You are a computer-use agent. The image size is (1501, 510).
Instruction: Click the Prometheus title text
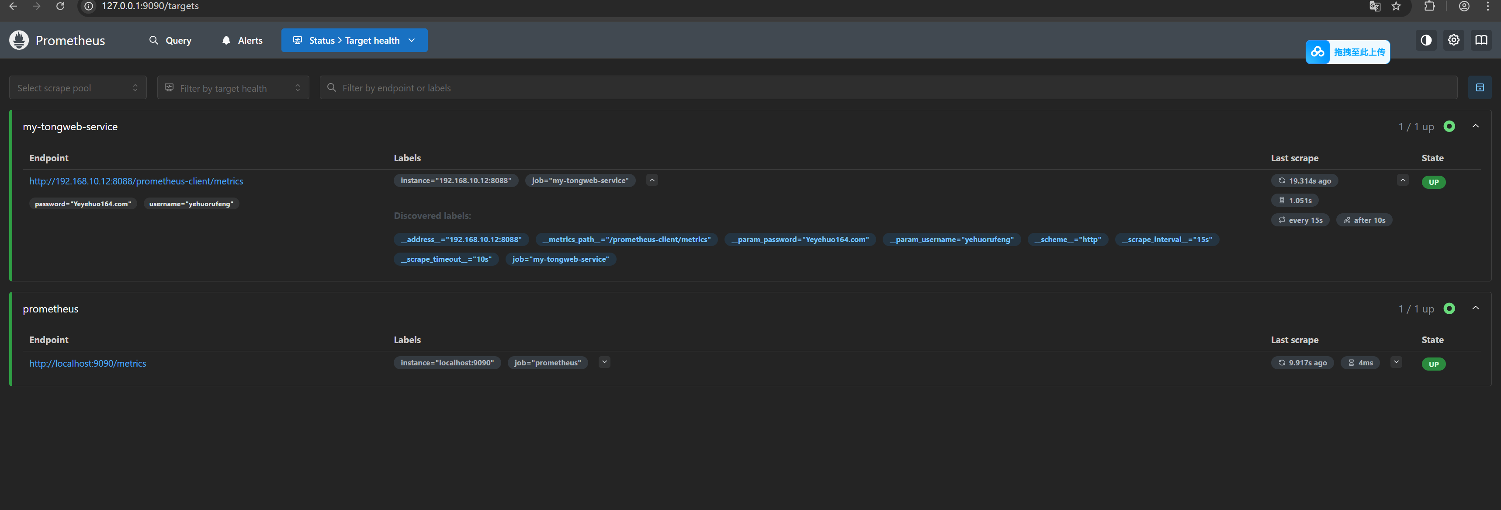70,40
